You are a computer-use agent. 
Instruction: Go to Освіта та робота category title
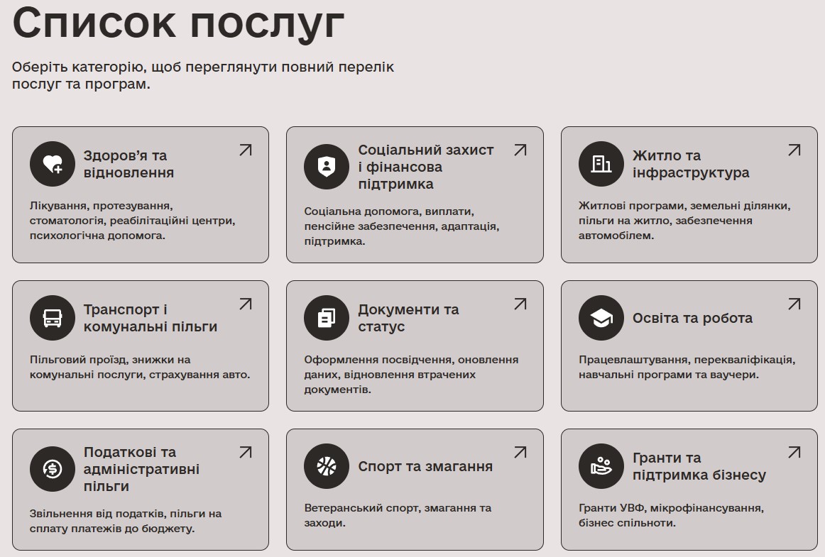tap(692, 319)
